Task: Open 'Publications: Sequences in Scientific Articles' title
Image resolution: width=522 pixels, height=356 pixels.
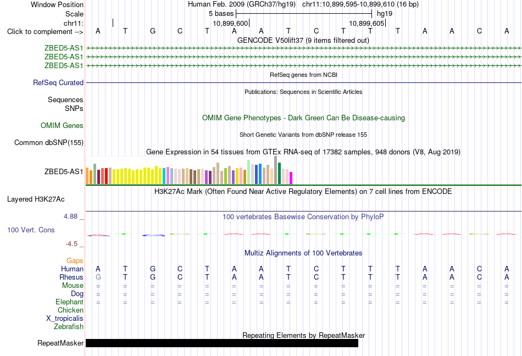Action: pos(303,92)
